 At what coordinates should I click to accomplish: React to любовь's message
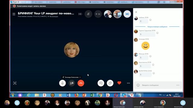point(150,20)
